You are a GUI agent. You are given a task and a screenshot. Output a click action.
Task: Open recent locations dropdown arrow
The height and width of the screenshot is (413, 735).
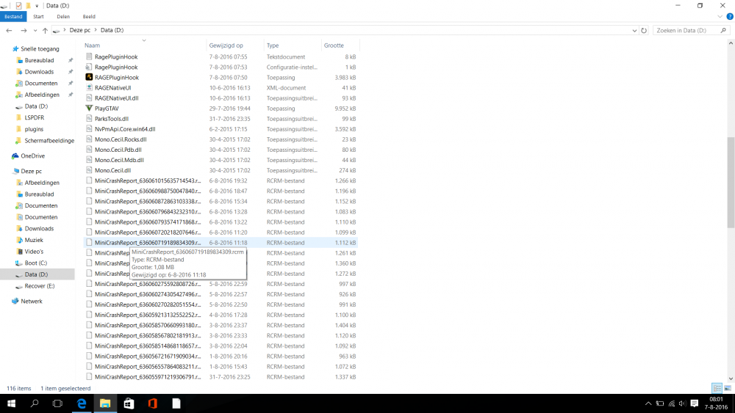coord(35,30)
